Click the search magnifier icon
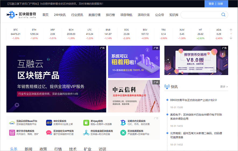 click(223, 15)
